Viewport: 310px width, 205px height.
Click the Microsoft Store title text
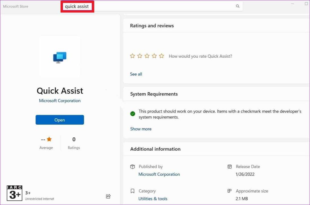tap(16, 6)
